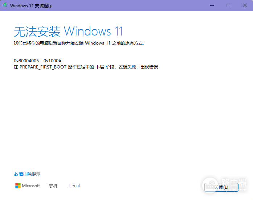Click the 无法安装 Windows 11 heading
This screenshot has width=253, height=200.
point(69,32)
